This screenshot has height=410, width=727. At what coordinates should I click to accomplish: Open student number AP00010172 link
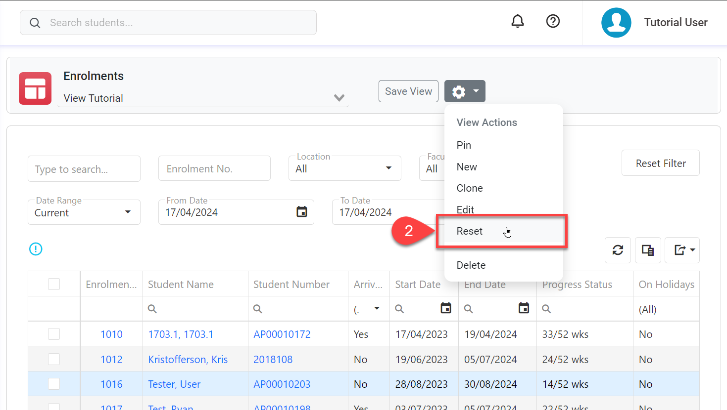282,334
